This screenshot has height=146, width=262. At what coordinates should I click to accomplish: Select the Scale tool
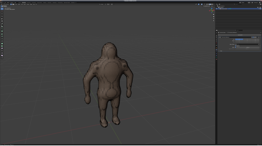[x=2, y=19]
